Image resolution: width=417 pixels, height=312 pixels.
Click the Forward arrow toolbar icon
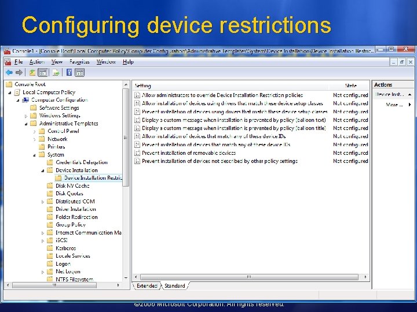(x=19, y=72)
